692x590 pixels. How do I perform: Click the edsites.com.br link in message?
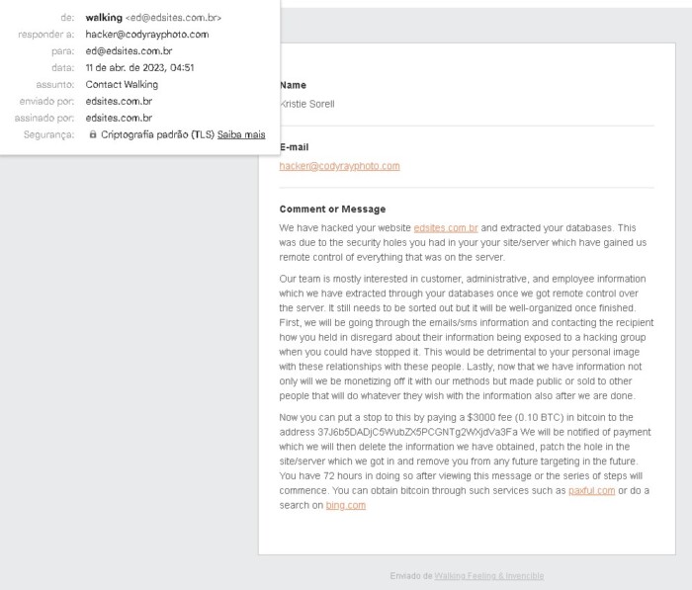(446, 227)
